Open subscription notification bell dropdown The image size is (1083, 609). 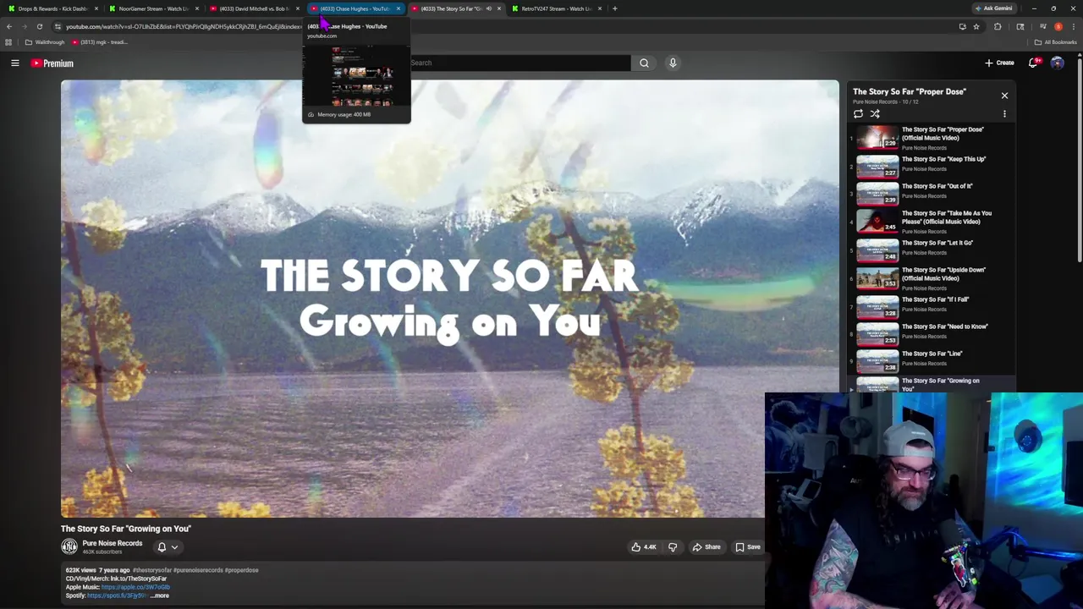(168, 547)
